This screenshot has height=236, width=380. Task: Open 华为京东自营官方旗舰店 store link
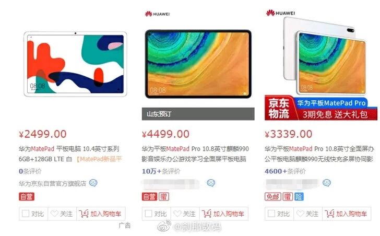52,183
